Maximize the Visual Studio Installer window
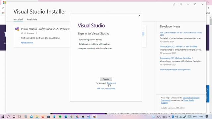This screenshot has width=212, height=119. click(x=195, y=4)
